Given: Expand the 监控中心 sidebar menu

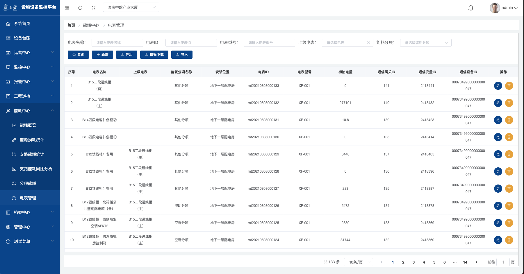Looking at the screenshot, I should tap(30, 67).
